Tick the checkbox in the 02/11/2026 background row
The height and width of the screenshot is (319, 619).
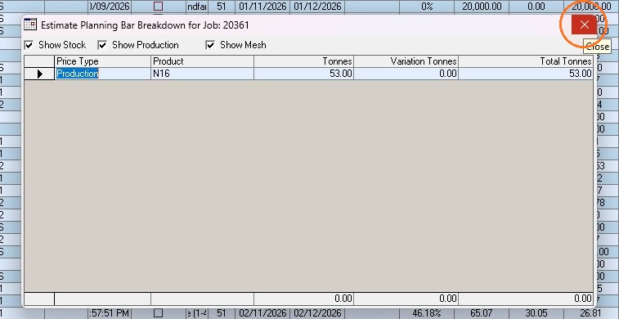pos(159,313)
